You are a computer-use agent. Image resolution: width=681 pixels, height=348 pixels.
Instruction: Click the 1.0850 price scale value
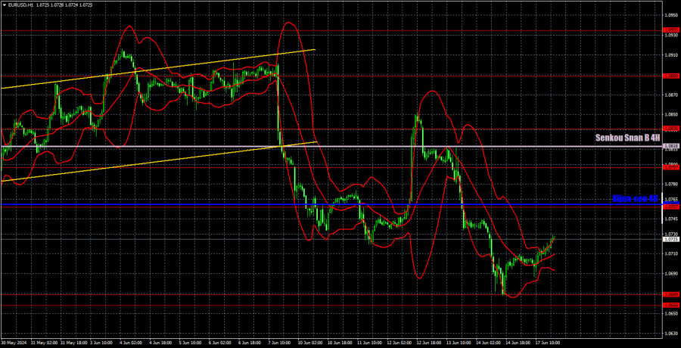(x=670, y=115)
